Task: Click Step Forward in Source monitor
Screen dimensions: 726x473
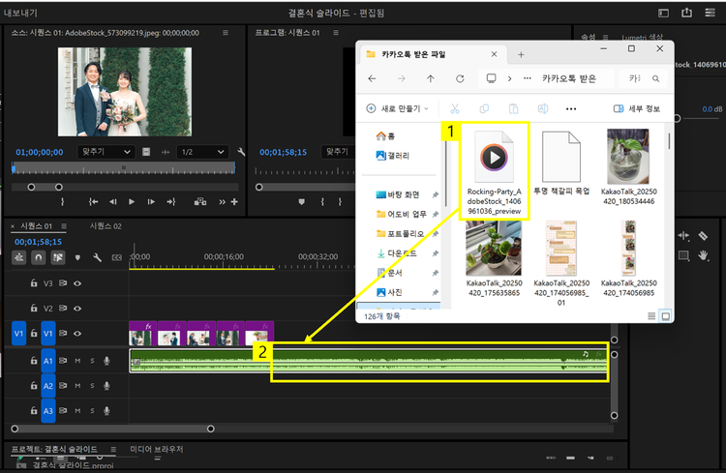Action: [x=150, y=201]
